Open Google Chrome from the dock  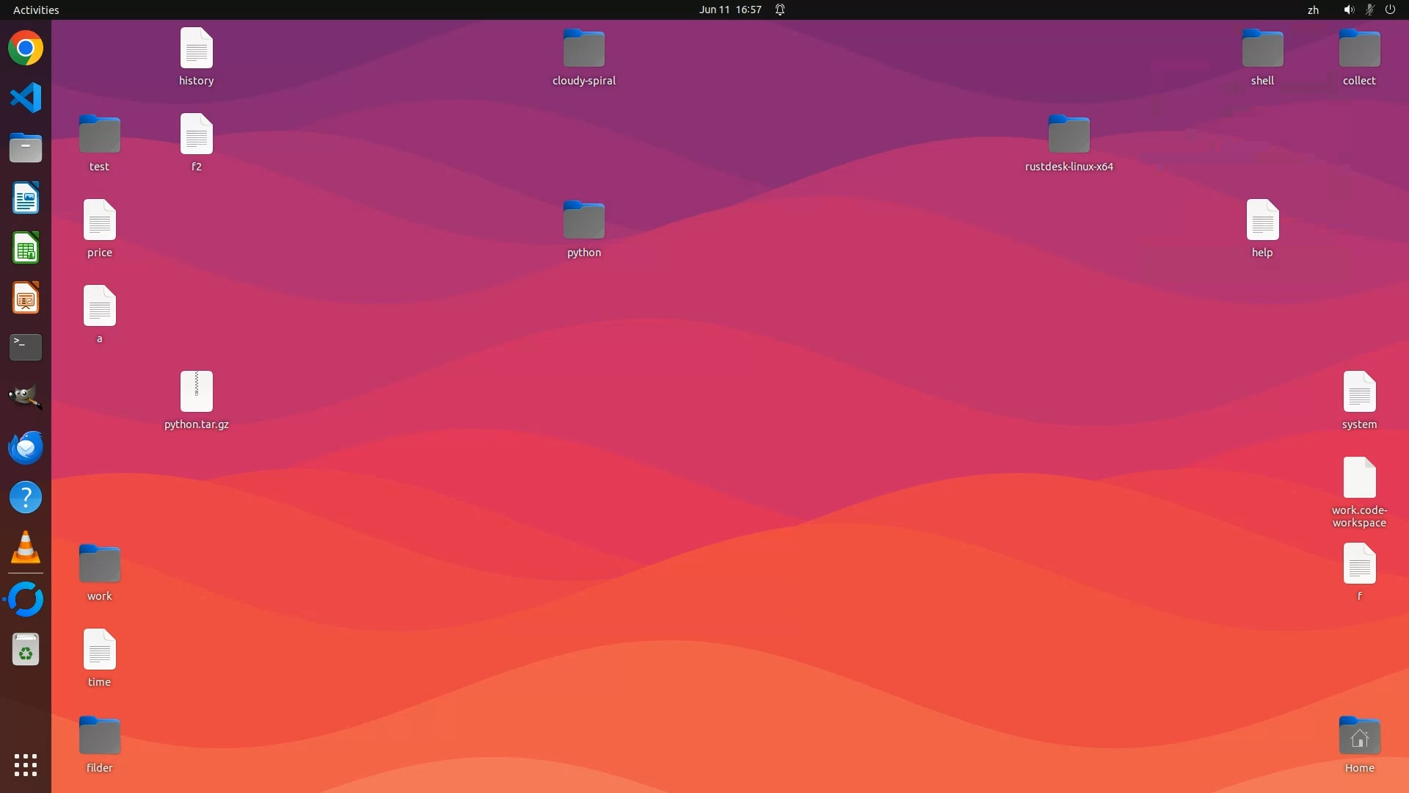pos(26,48)
